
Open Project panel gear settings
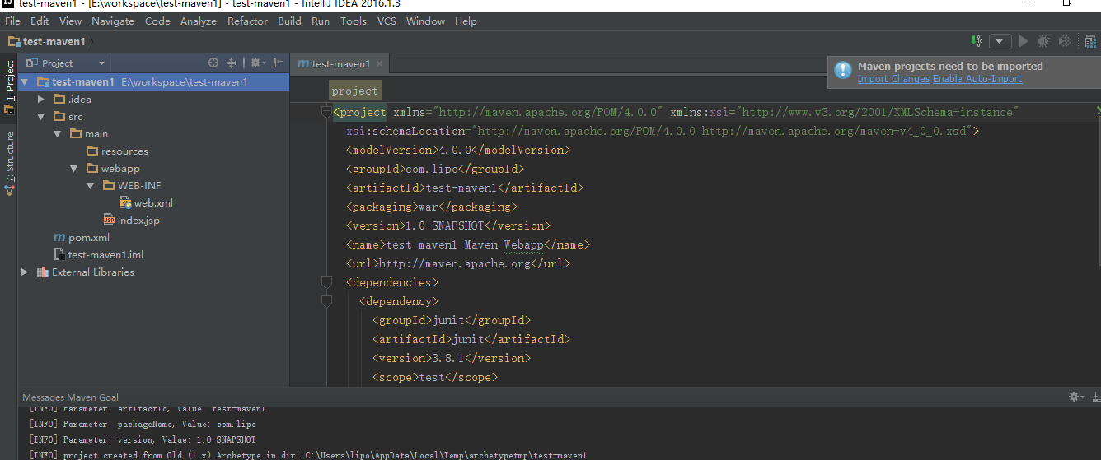tap(257, 63)
